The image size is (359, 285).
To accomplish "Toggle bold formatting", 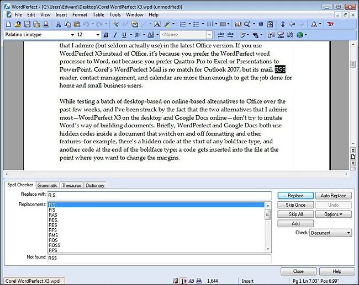I will pos(106,35).
